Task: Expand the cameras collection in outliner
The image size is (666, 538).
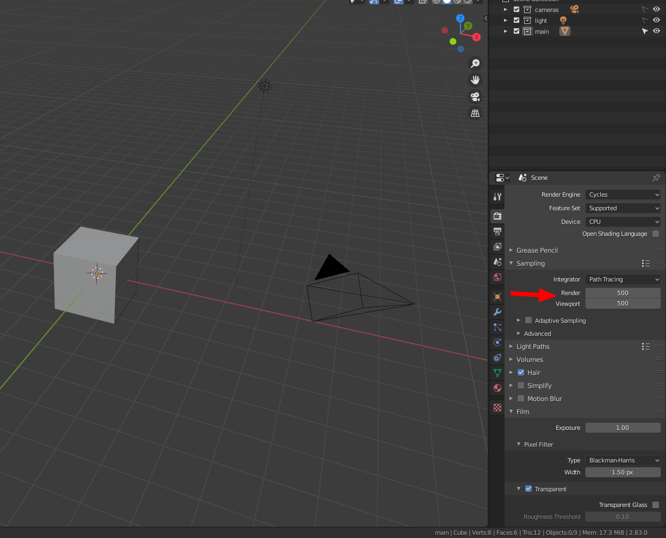Action: click(x=506, y=9)
